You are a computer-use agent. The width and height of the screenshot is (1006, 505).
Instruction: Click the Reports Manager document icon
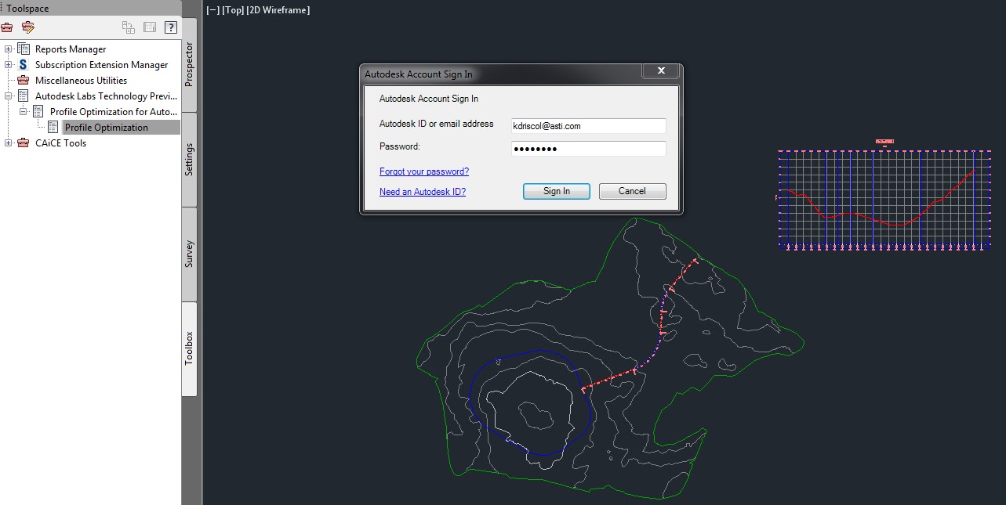pos(23,49)
